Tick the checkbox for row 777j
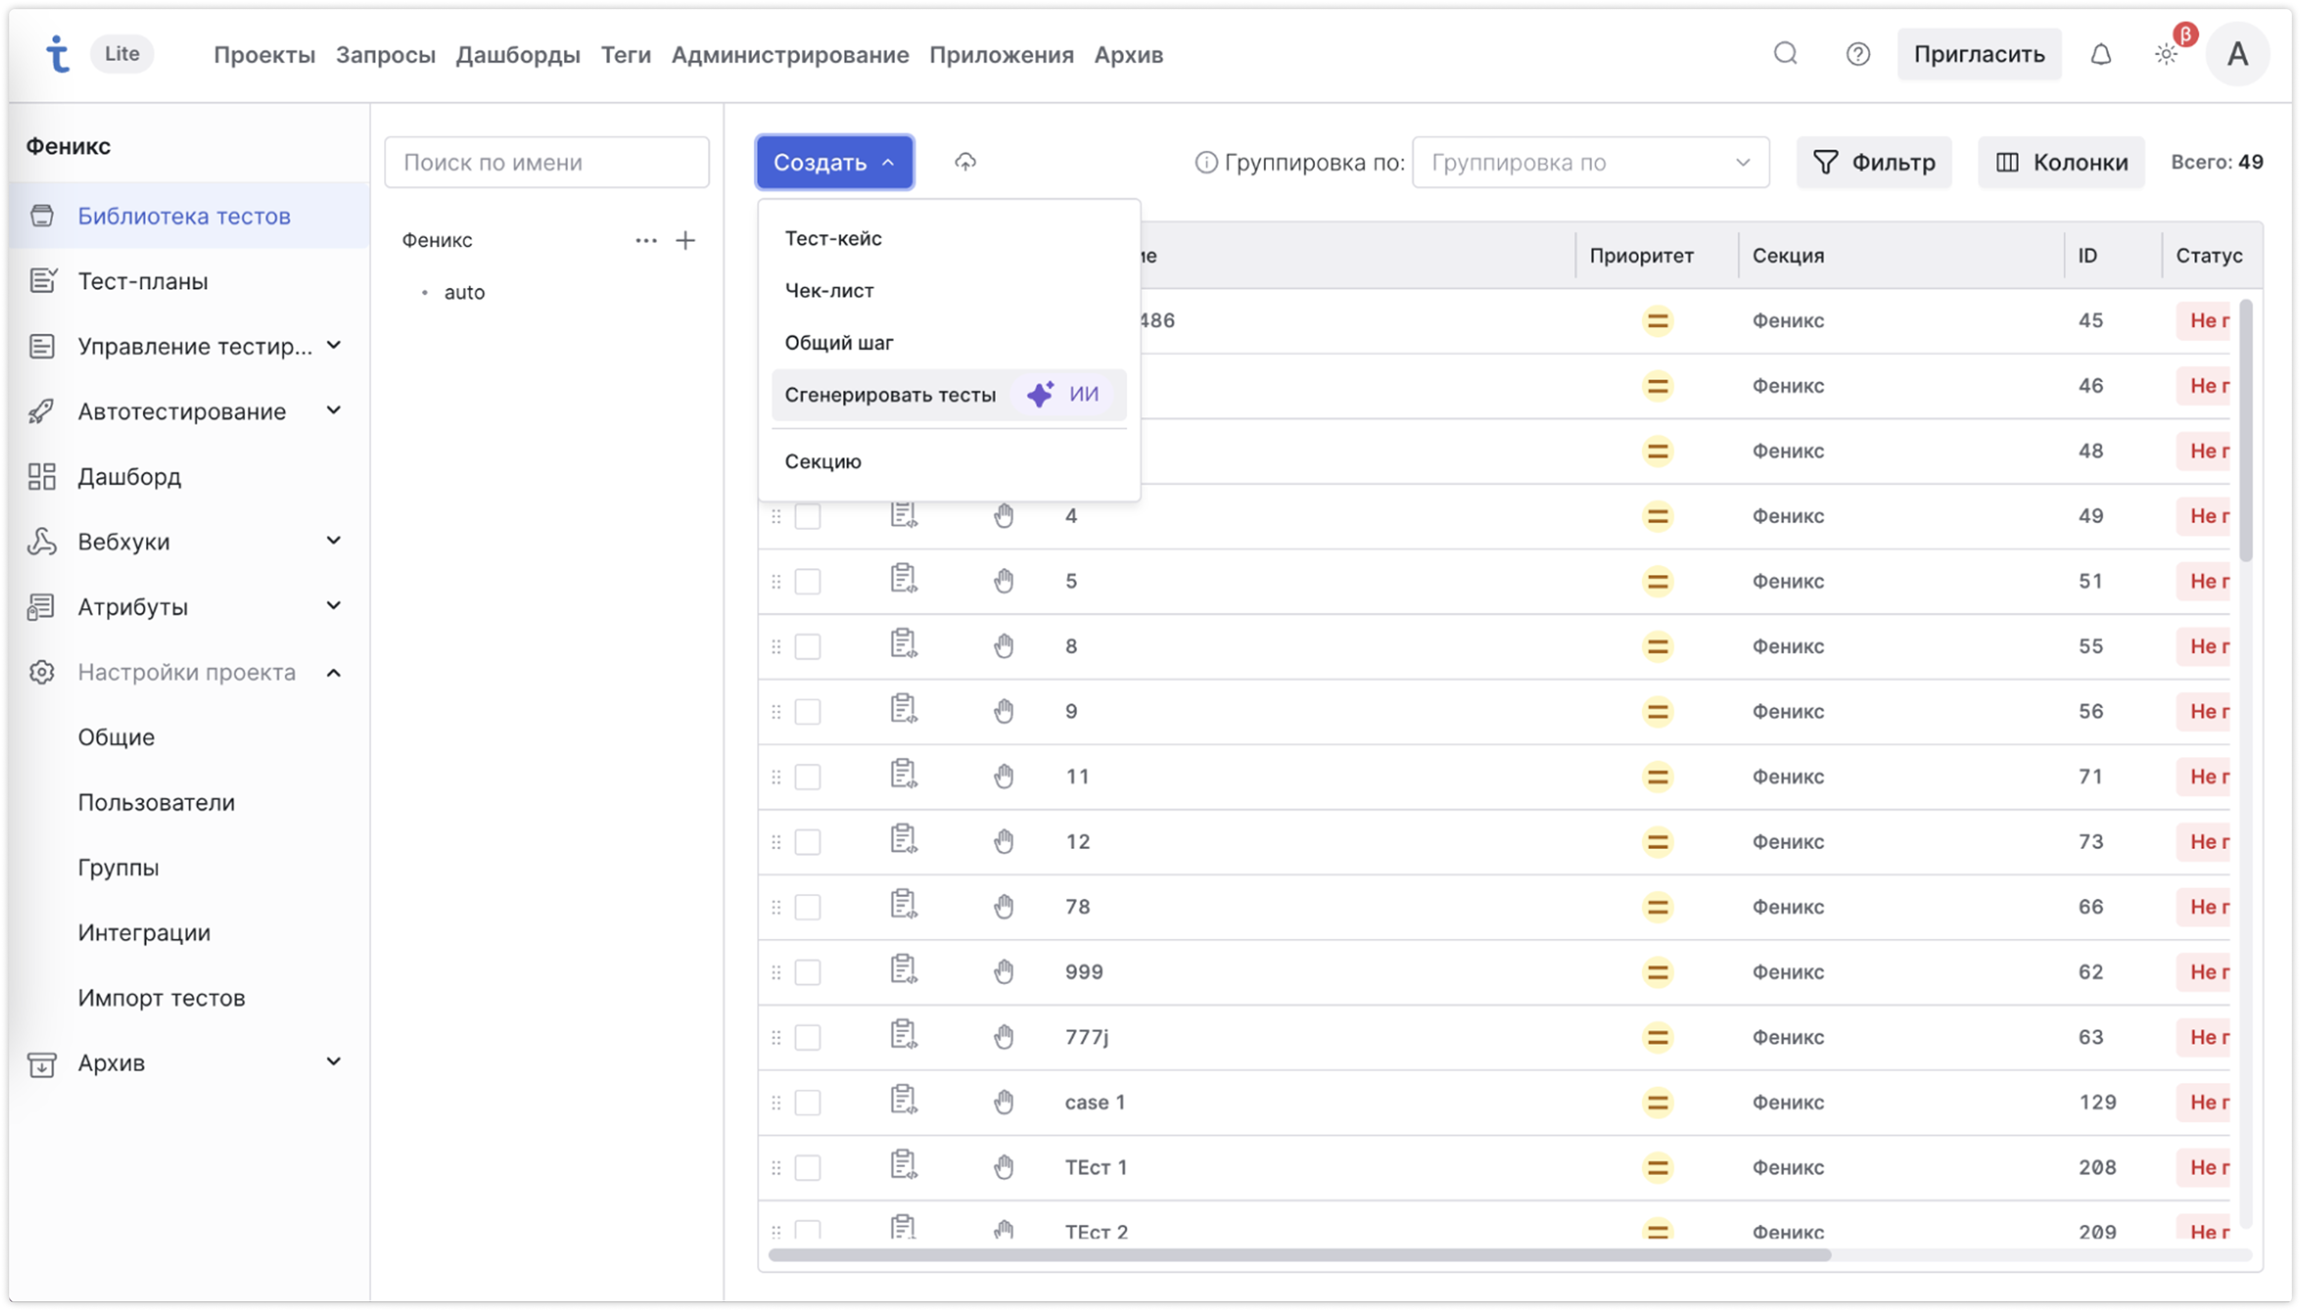 click(807, 1037)
